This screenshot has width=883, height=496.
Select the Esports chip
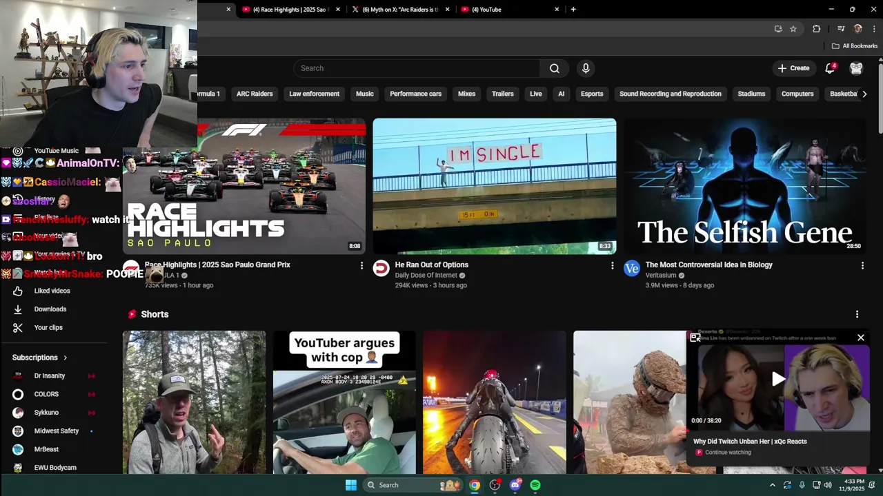(x=592, y=94)
